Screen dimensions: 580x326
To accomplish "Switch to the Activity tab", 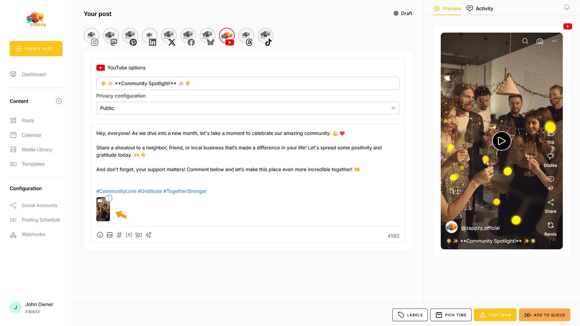I will tap(480, 8).
